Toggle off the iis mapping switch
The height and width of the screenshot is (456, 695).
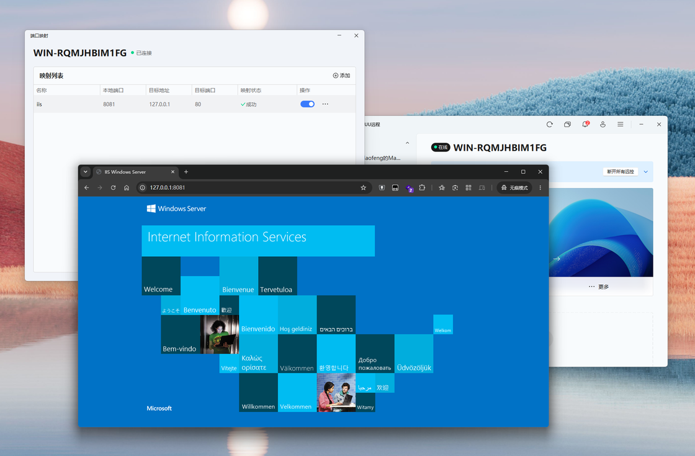307,104
